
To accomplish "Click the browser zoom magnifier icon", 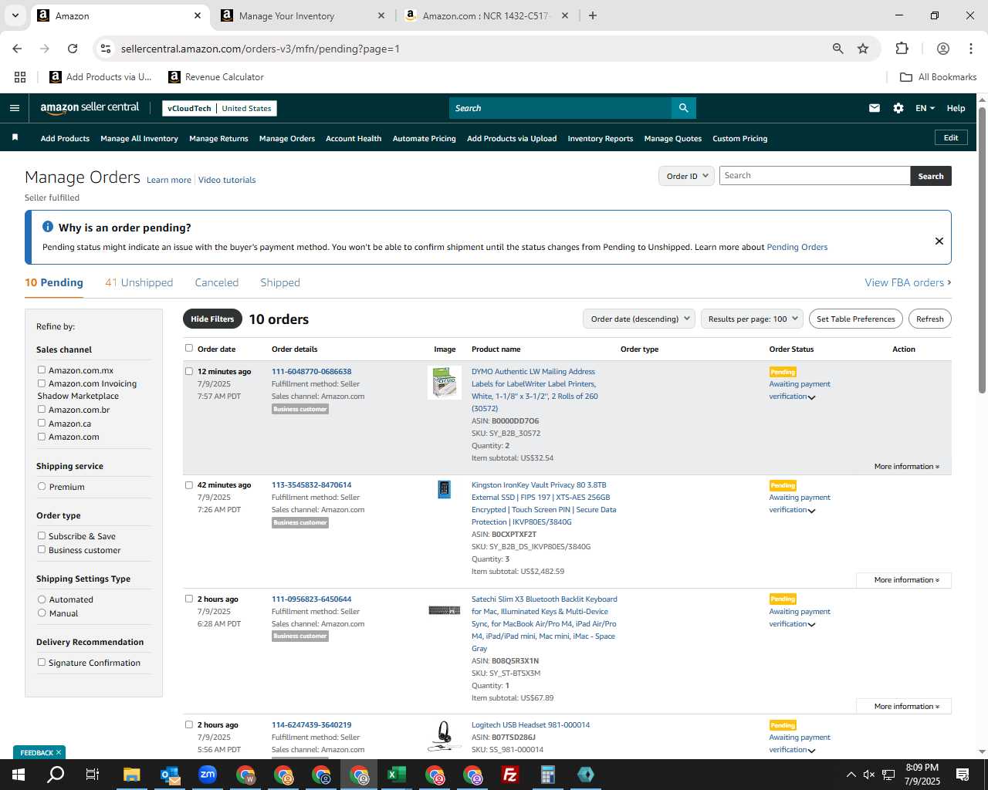I will [x=838, y=49].
